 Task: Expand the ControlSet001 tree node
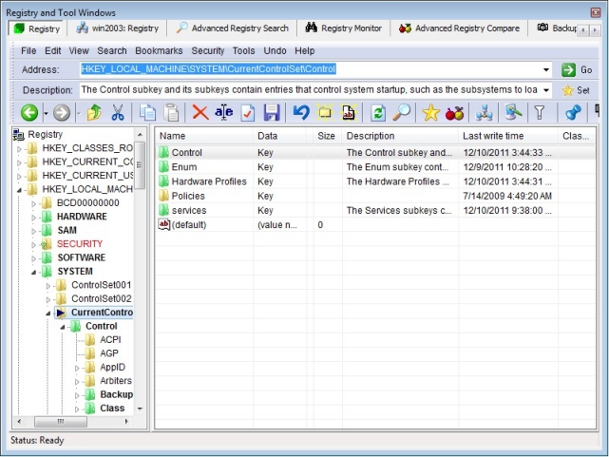pyautogui.click(x=49, y=285)
